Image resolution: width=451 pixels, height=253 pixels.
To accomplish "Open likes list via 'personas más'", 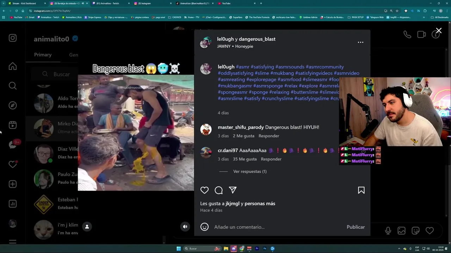I will coord(260,203).
